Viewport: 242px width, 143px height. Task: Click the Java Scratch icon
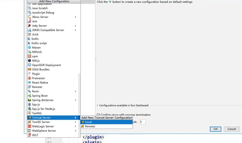click(30, 8)
